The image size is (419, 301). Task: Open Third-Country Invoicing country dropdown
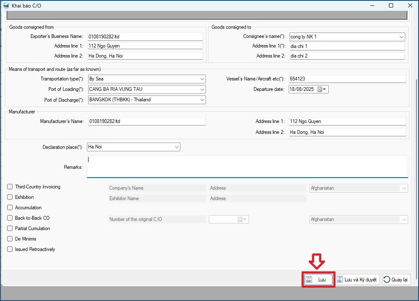click(404, 188)
